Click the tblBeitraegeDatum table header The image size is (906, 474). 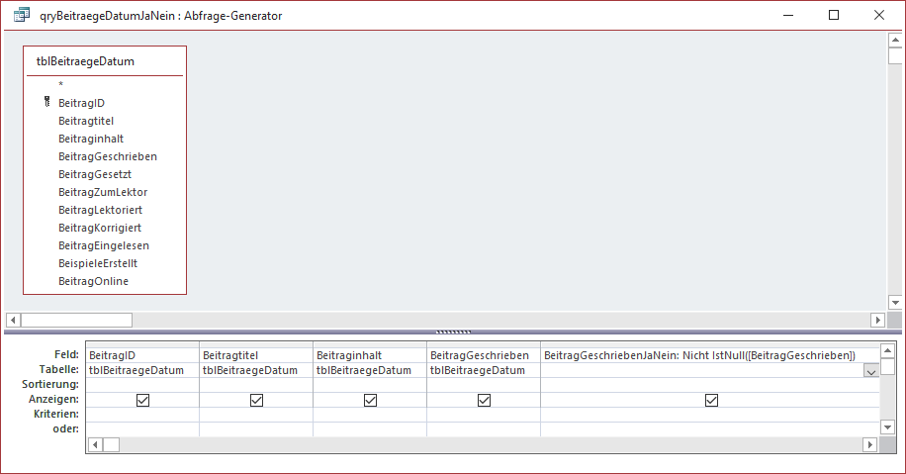click(x=85, y=61)
